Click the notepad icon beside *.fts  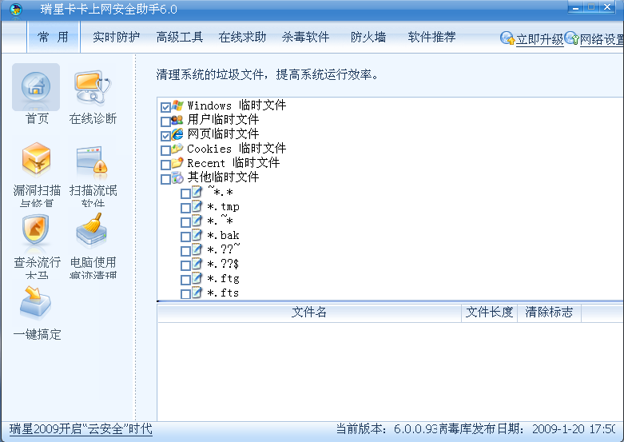[x=197, y=292]
